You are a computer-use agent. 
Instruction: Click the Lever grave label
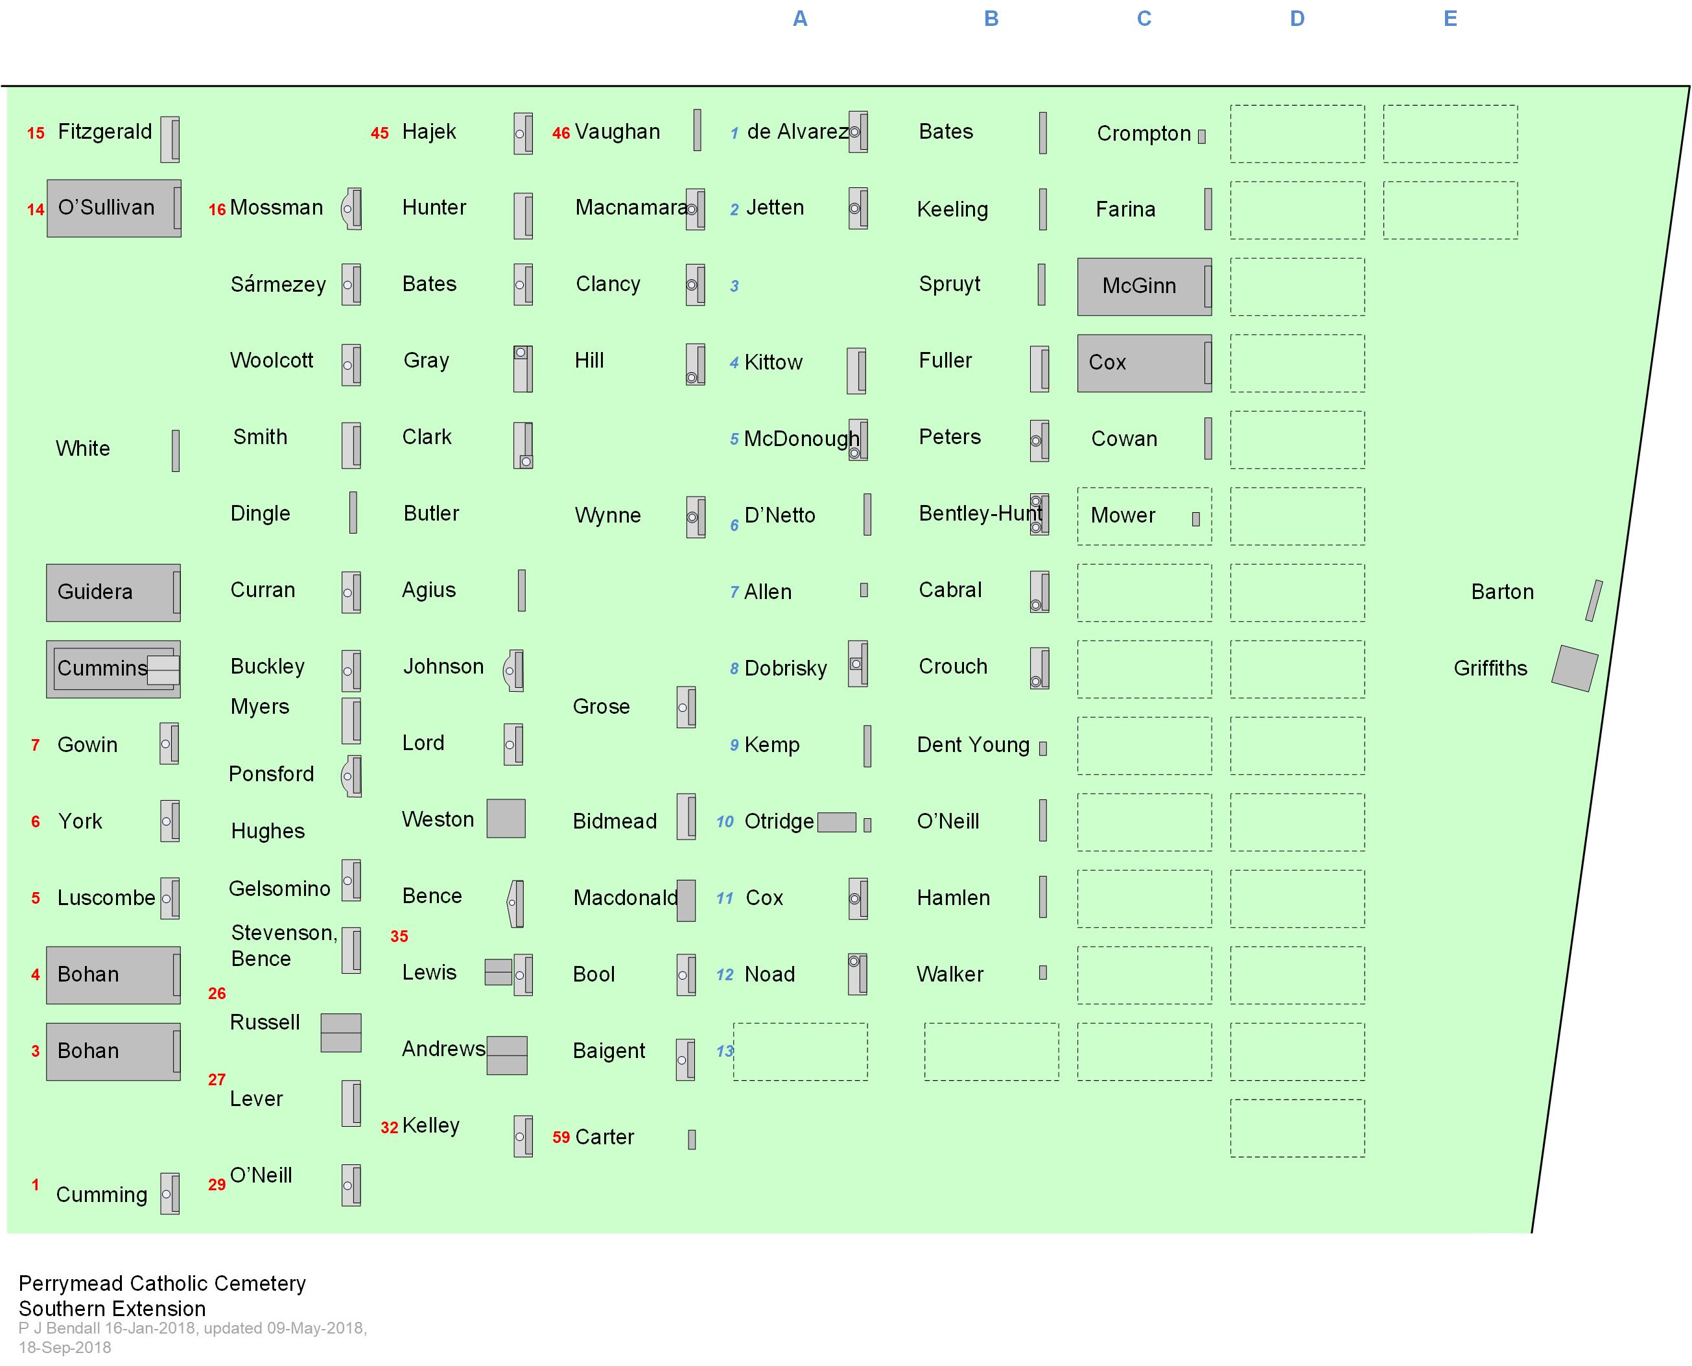[255, 1098]
